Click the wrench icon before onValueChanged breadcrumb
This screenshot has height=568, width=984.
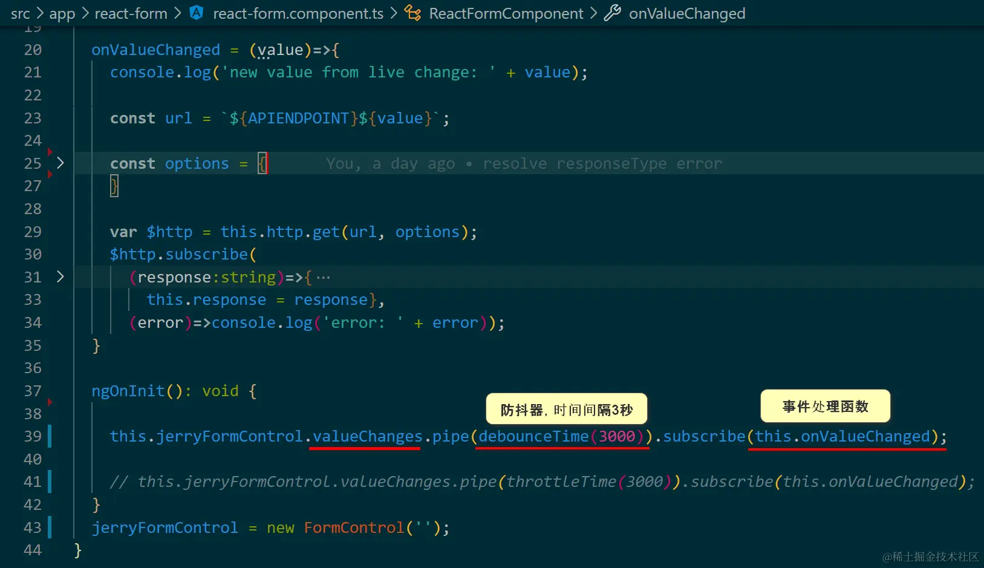[612, 13]
